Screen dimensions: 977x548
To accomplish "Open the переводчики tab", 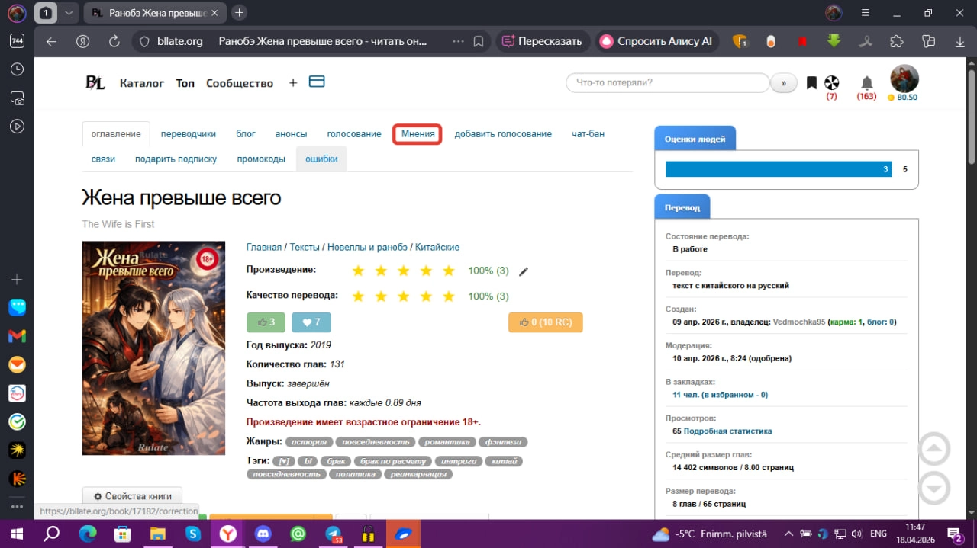I will coord(189,134).
